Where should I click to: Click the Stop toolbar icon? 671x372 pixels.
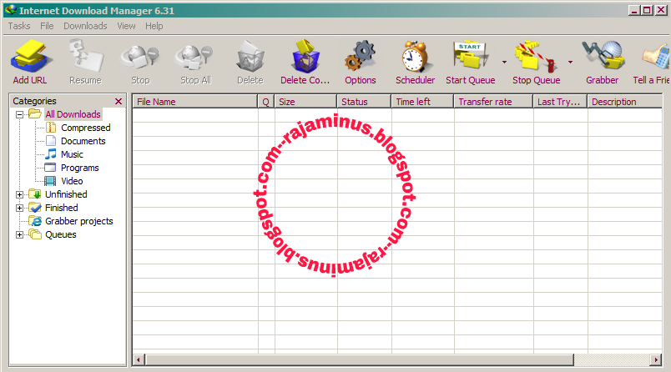click(x=140, y=58)
